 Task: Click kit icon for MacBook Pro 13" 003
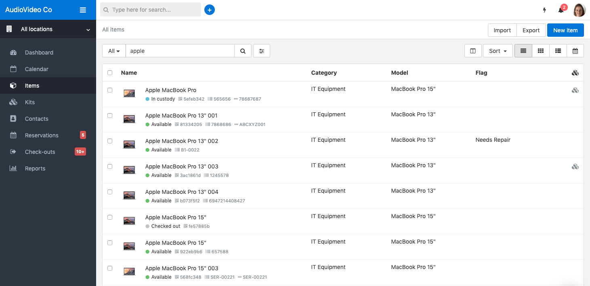point(575,166)
